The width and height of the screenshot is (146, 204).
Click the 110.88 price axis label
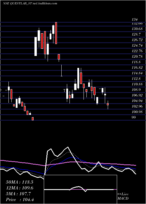pos(137,84)
